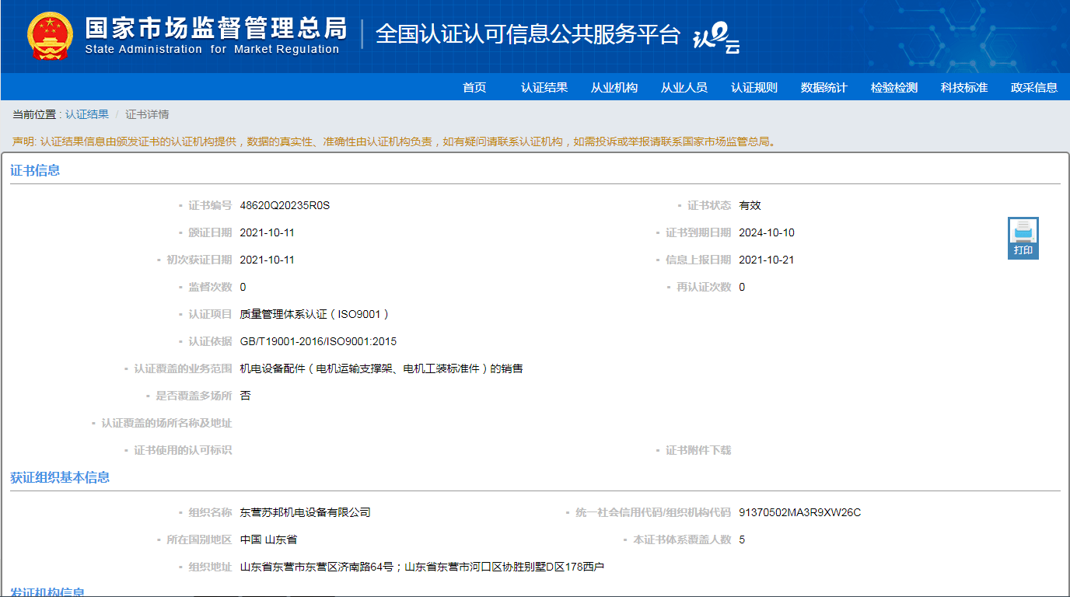
Task: Click the 认证结果 breadcrumb link
Action: click(87, 114)
